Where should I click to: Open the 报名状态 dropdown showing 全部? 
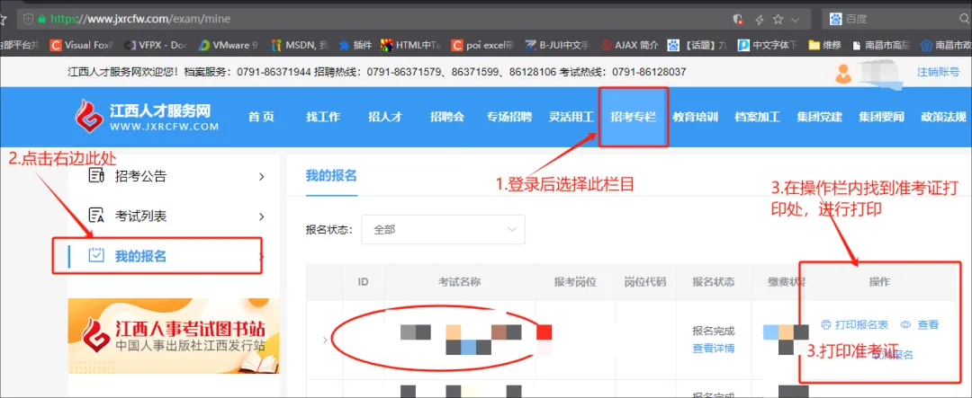point(443,229)
